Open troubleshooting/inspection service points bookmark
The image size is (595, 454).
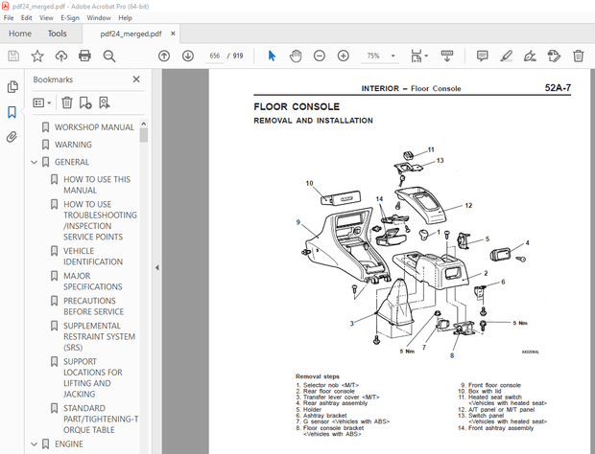coord(100,220)
